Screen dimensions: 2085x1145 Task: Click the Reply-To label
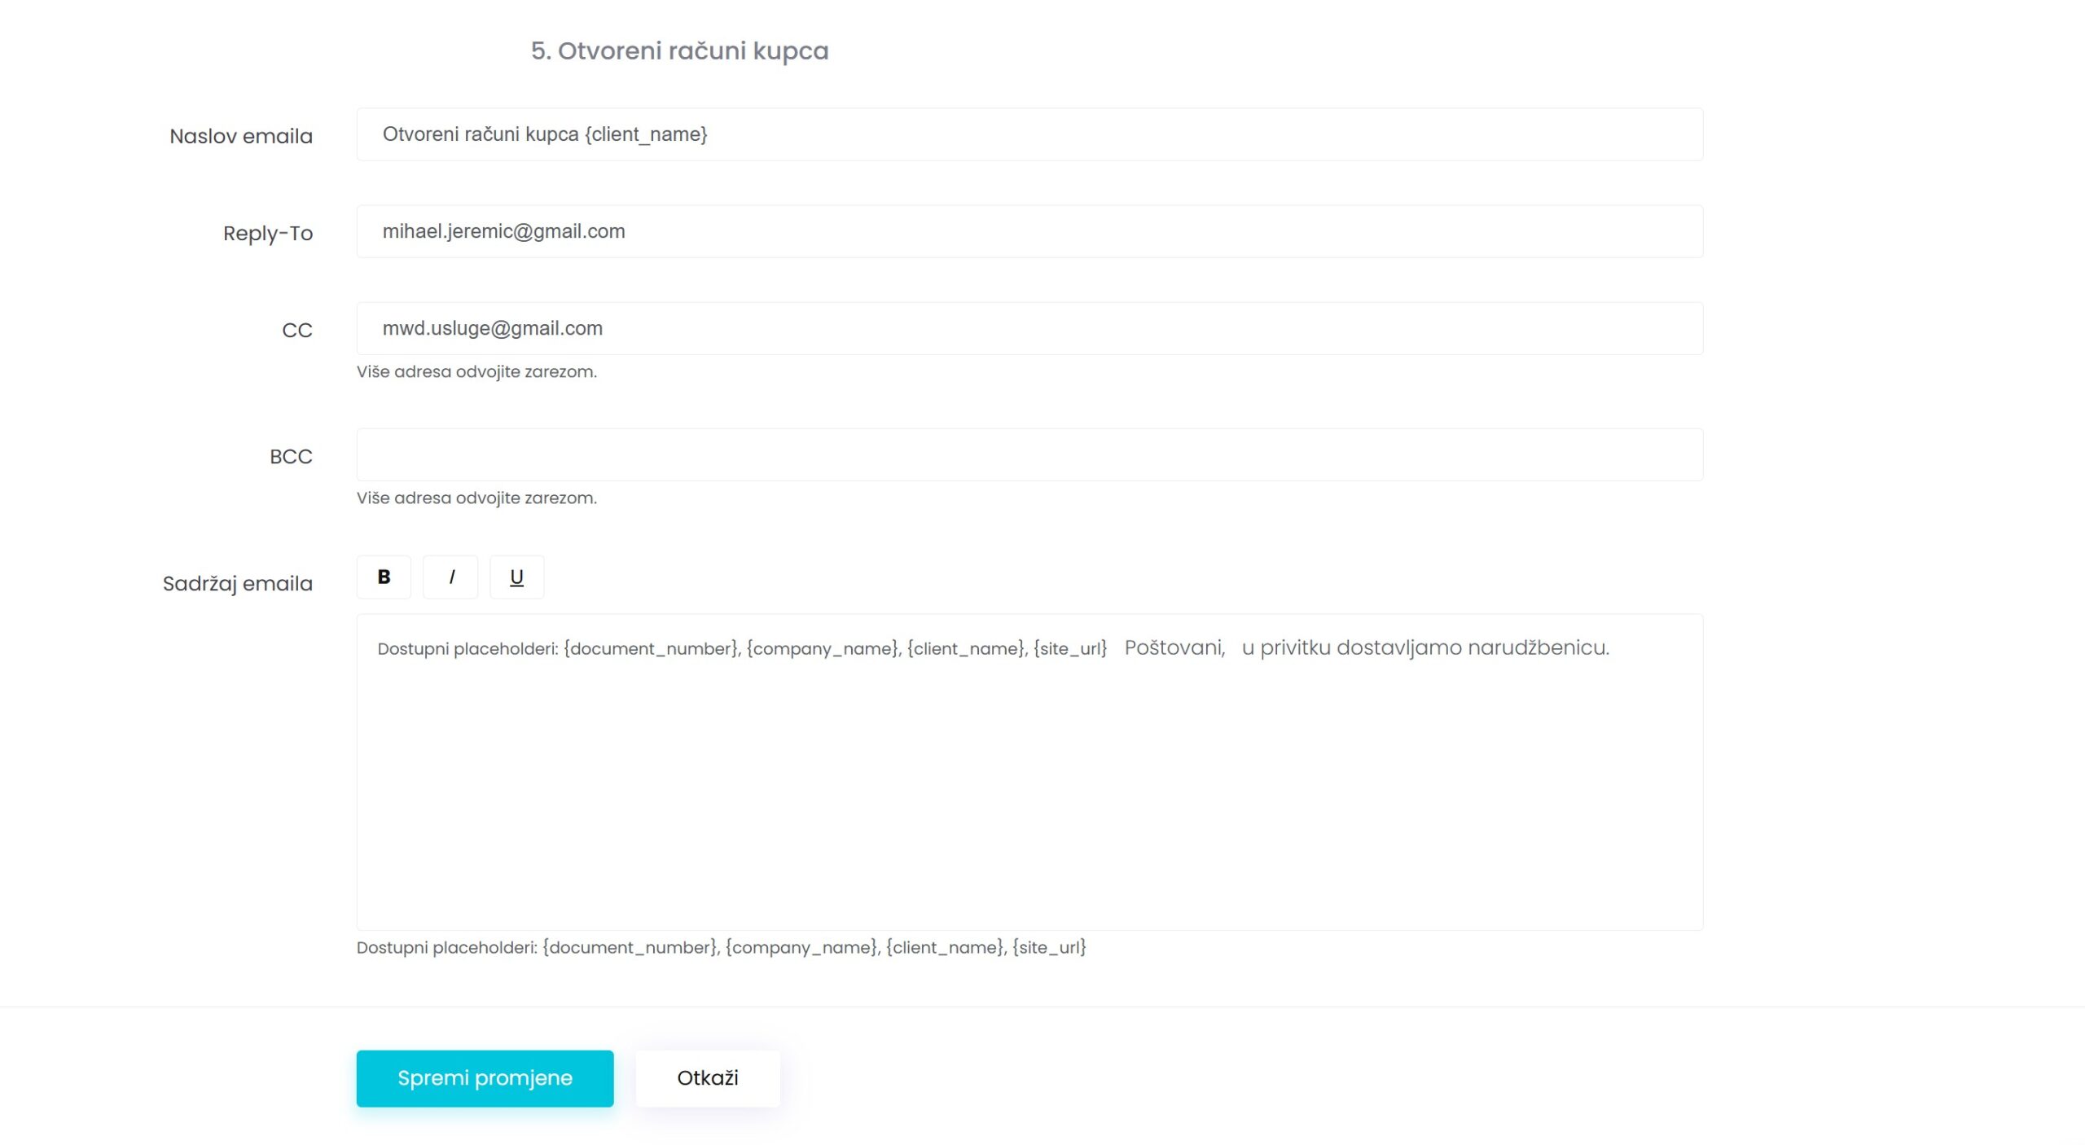[268, 234]
